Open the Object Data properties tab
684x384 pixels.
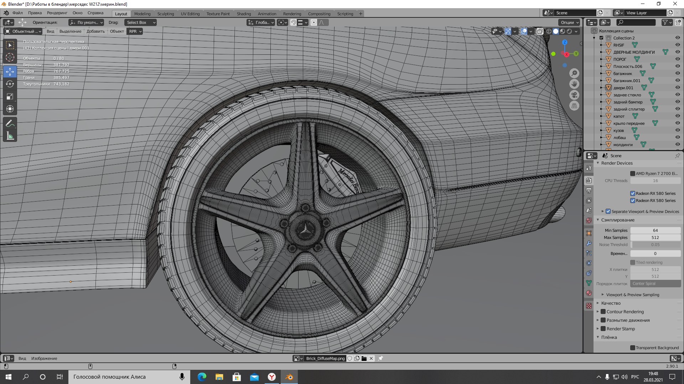pyautogui.click(x=589, y=283)
